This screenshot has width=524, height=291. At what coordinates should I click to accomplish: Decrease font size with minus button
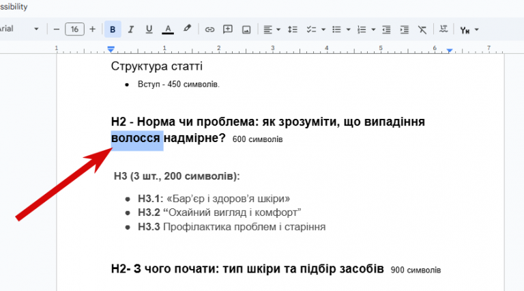pyautogui.click(x=57, y=29)
